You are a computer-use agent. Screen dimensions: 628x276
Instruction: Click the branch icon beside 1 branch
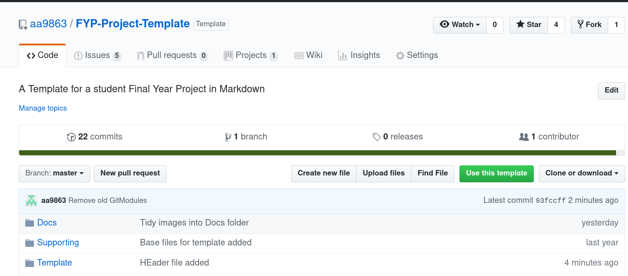(x=228, y=137)
